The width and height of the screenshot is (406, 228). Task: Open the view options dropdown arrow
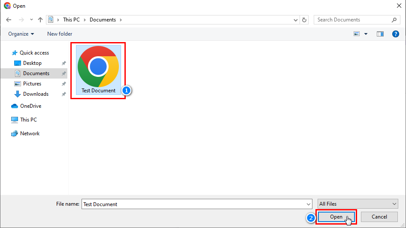[x=366, y=34]
